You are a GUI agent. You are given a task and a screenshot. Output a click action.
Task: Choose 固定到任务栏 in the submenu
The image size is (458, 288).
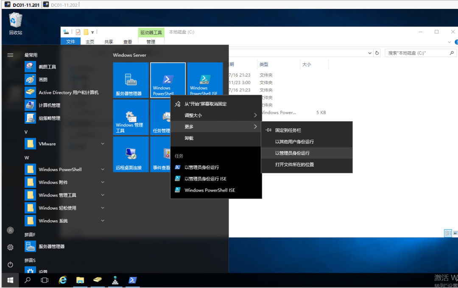(307, 130)
